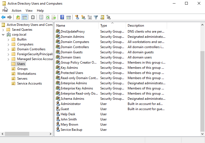The image size is (205, 143).
Task: Expand the Computers container
Action: pyautogui.click(x=8, y=45)
